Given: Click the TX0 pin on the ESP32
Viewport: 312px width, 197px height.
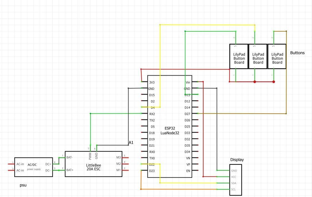Looking at the screenshot, I should tap(144, 158).
